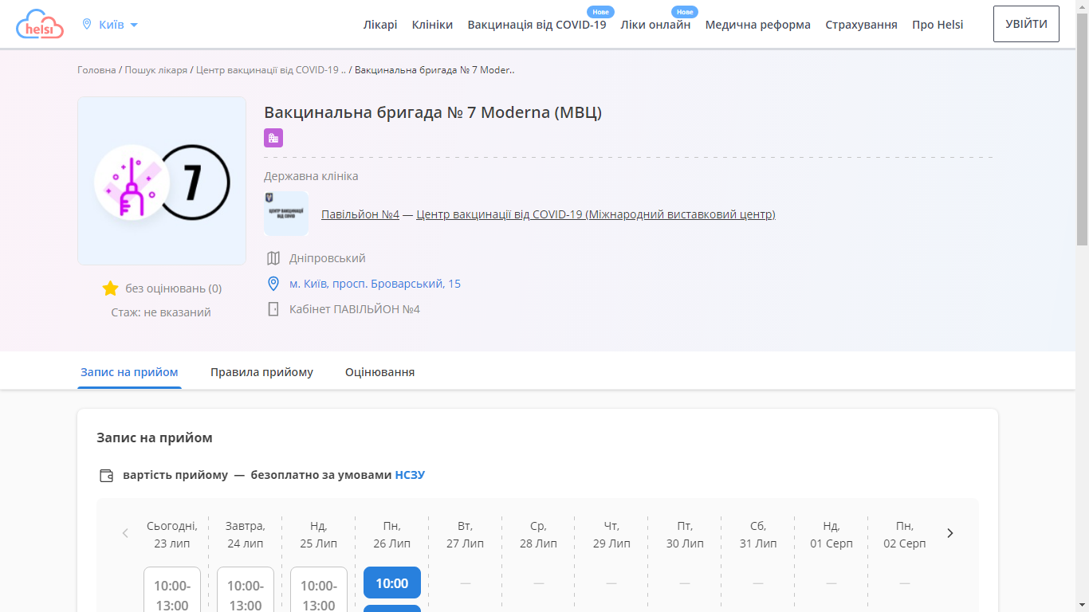Click the purple clinic building badge icon
Viewport: 1089px width, 612px height.
(273, 138)
